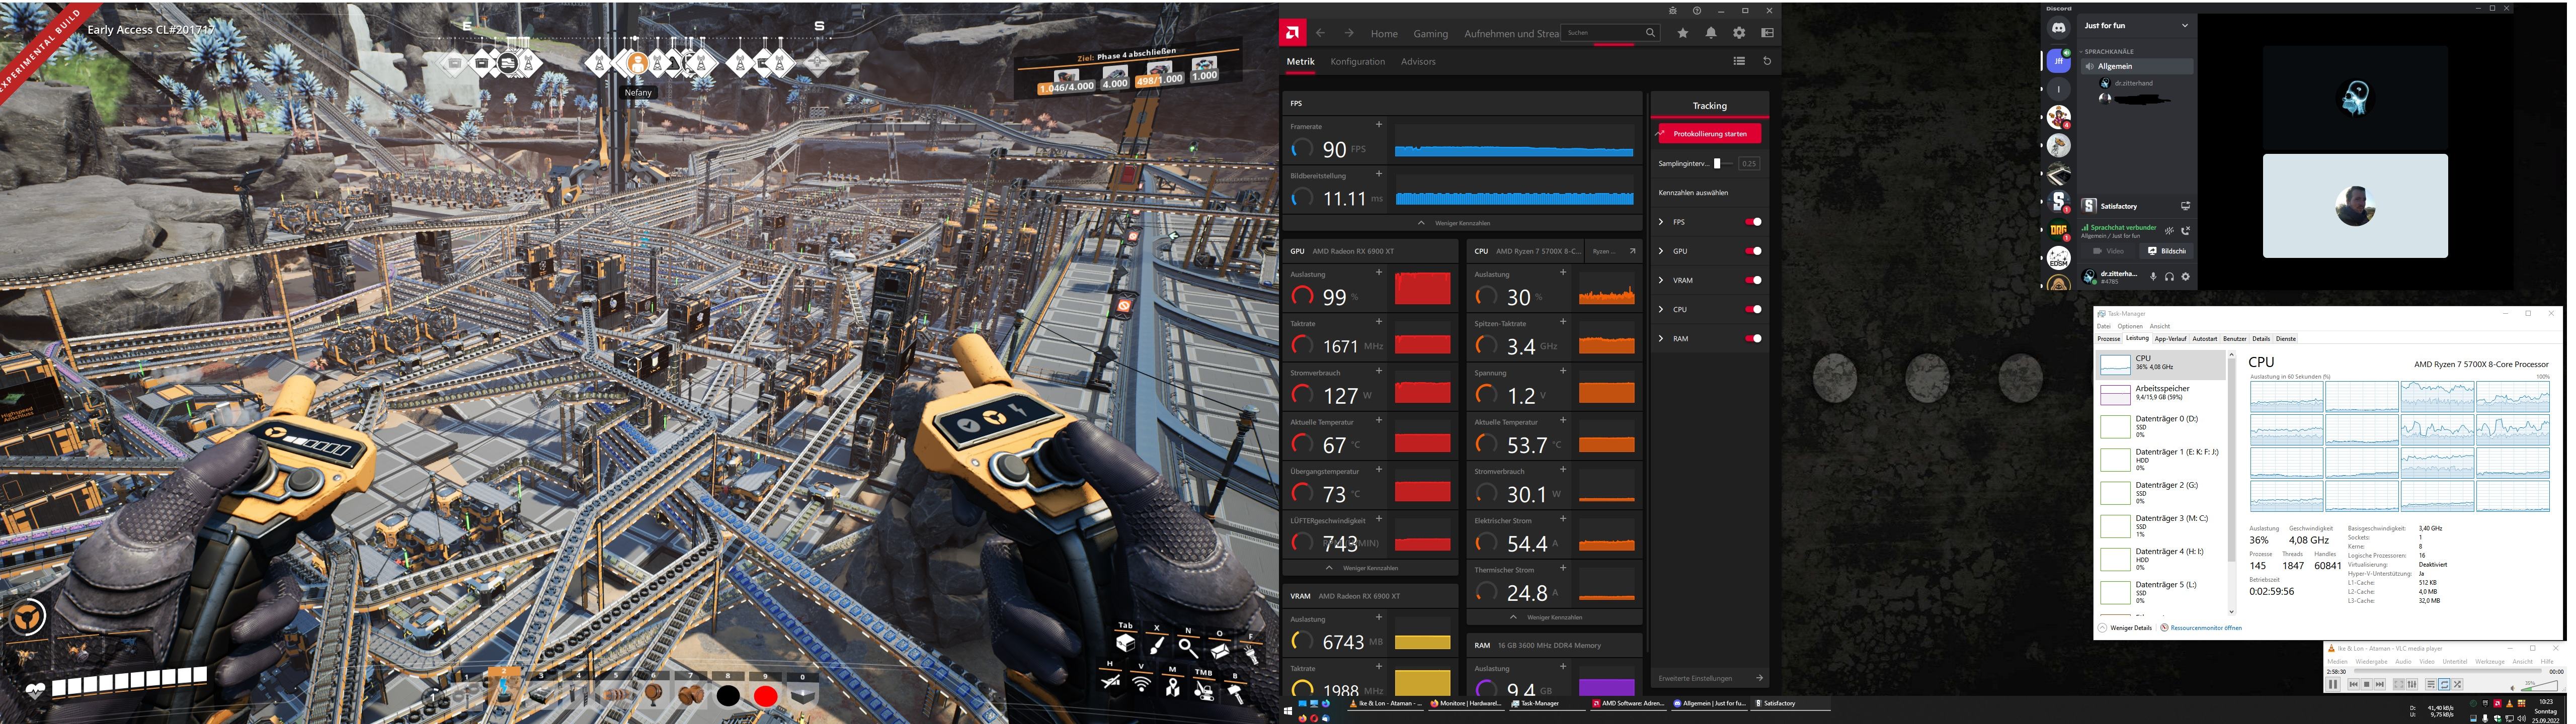This screenshot has width=2576, height=724.
Task: Open AMD help question mark icon
Action: point(1697,11)
